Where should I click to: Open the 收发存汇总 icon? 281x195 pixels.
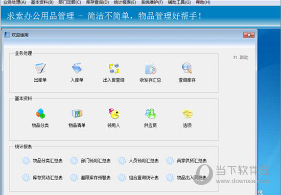[x=150, y=68]
